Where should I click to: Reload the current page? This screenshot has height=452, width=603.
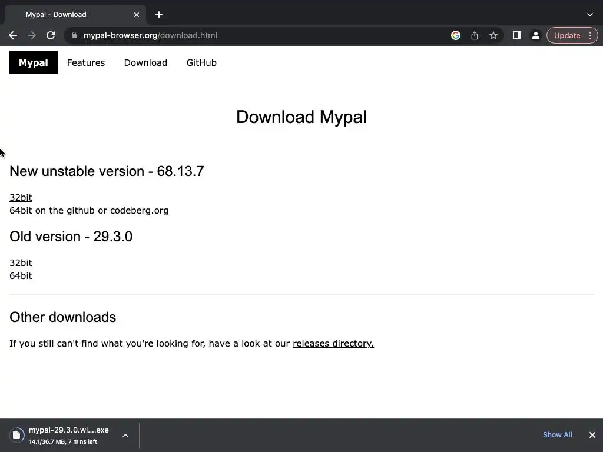(x=51, y=35)
